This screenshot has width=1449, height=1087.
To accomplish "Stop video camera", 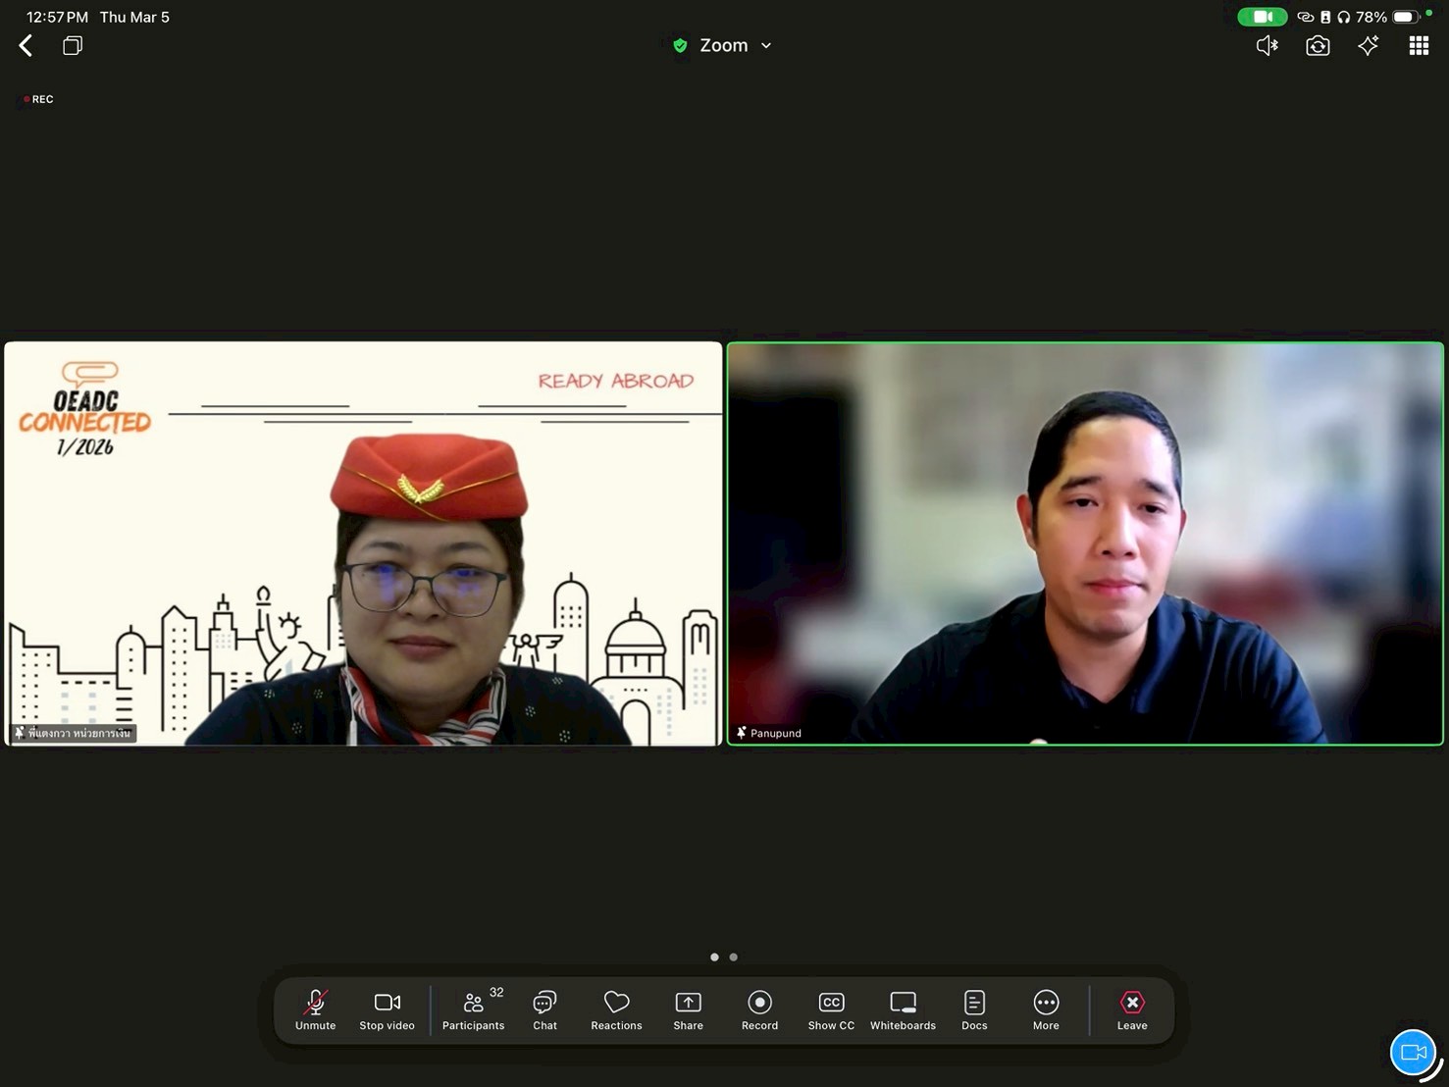I will (387, 1009).
